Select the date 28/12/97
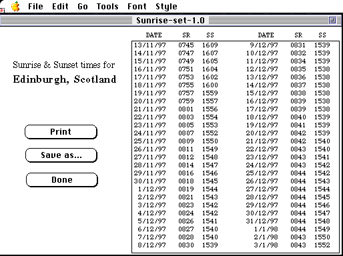Screen dimensions: 343x256 262,197
